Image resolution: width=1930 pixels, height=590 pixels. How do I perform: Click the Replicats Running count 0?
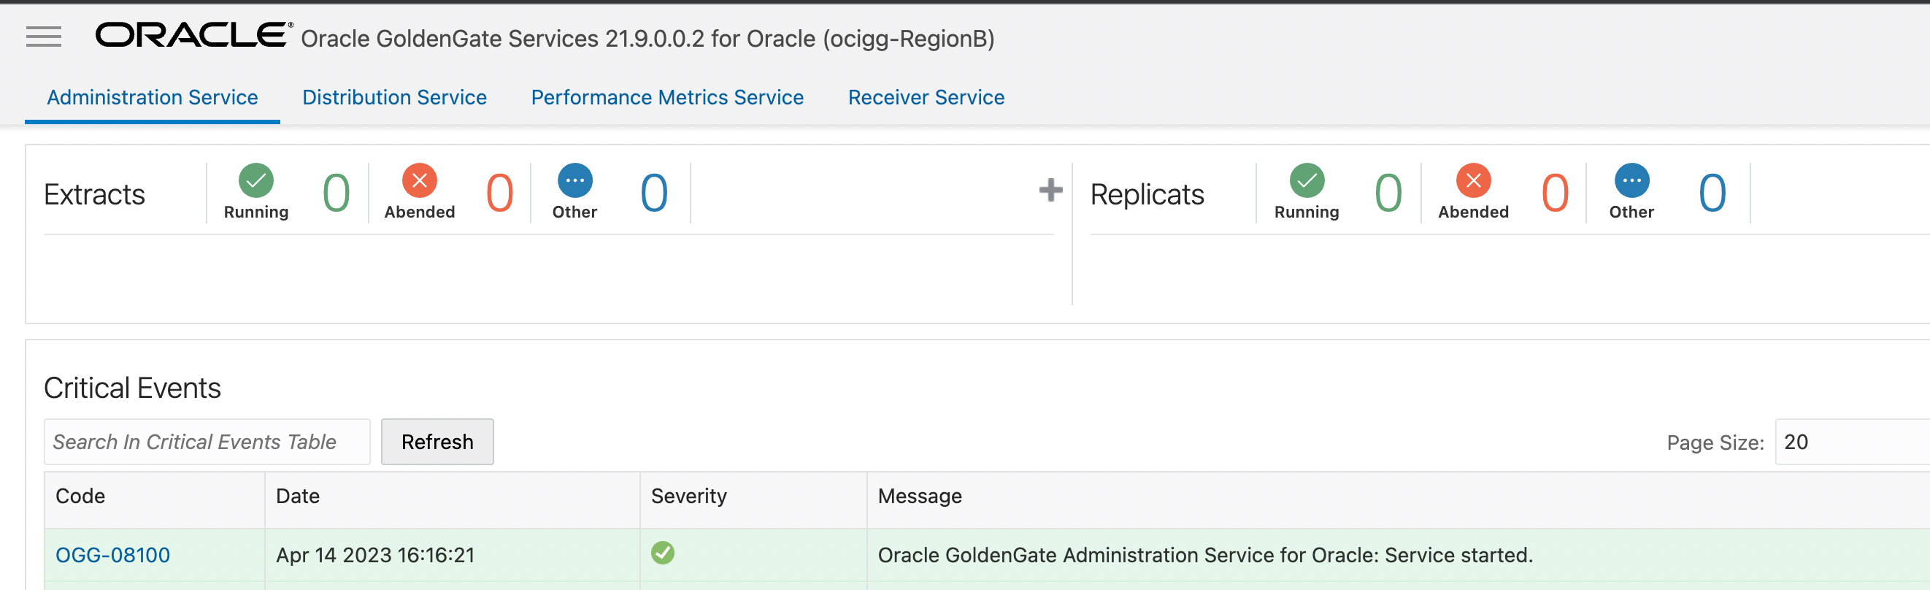tap(1388, 194)
